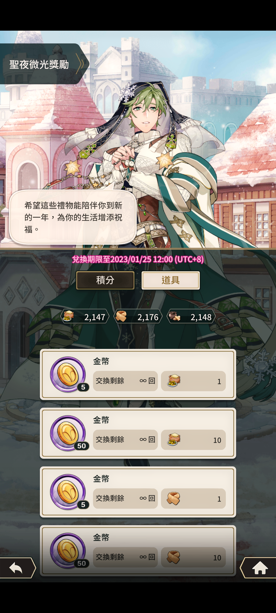Tap the grain sack currency counter 2,147
The width and height of the screenshot is (276, 613).
point(85,317)
